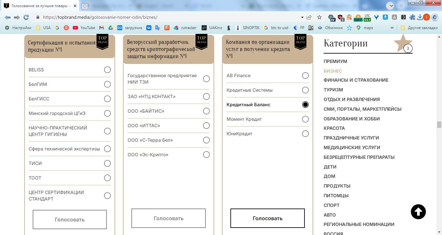442x235 pixels.
Task: Bookmark this page with the star icon
Action: (x=319, y=17)
